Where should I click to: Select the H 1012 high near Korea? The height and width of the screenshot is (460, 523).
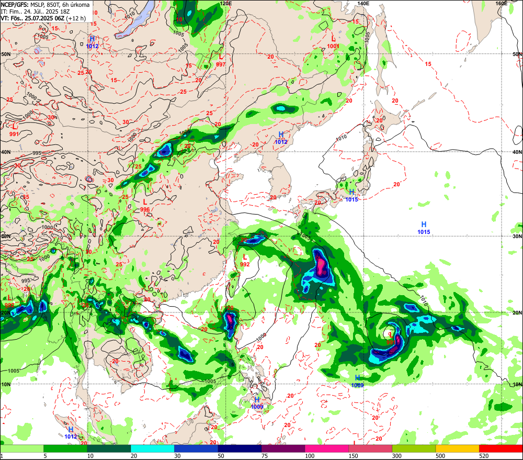[x=281, y=138]
